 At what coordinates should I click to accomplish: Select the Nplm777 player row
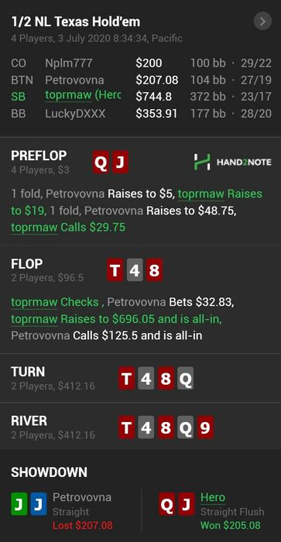pyautogui.click(x=141, y=63)
